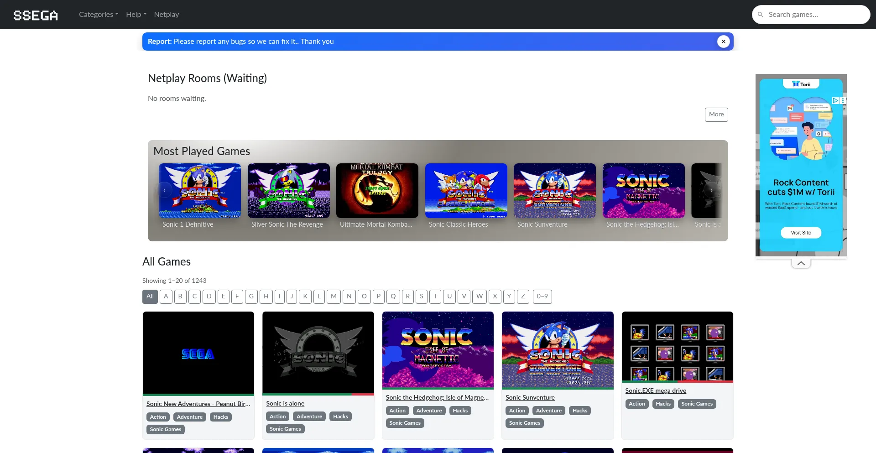The height and width of the screenshot is (453, 876).
Task: Expand the Categories dropdown
Action: [99, 15]
